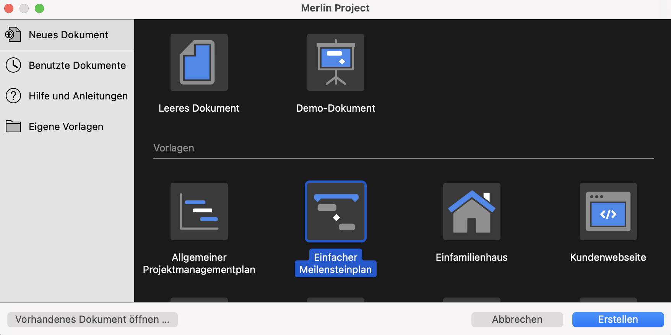Click the folder icon for Eigene Vorlagen
671x335 pixels.
tap(13, 127)
